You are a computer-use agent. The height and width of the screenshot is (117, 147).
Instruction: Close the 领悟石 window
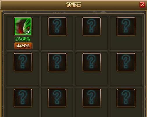coord(142,5)
